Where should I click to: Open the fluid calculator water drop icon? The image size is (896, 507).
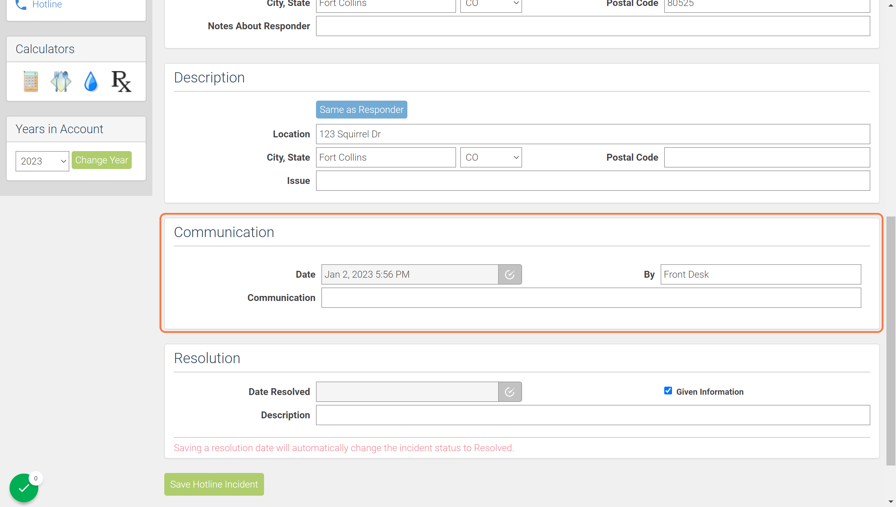[x=91, y=81]
